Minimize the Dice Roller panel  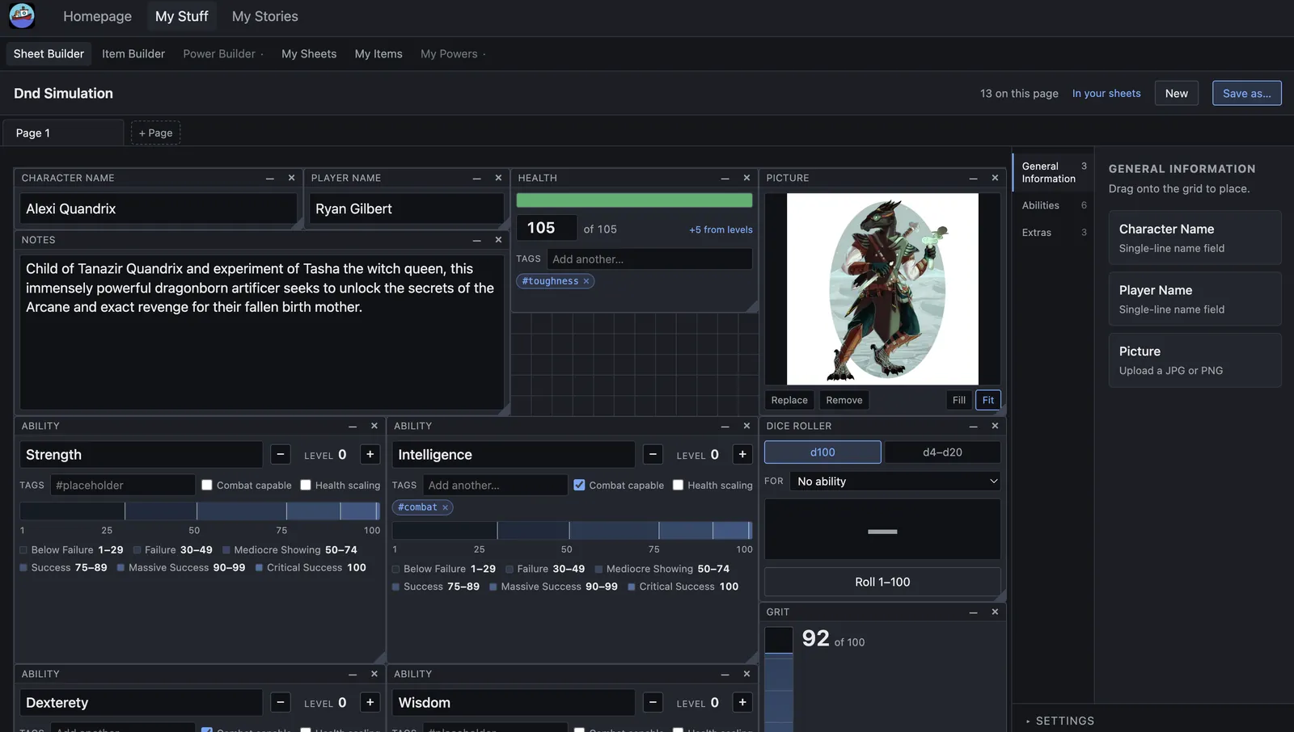[974, 426]
